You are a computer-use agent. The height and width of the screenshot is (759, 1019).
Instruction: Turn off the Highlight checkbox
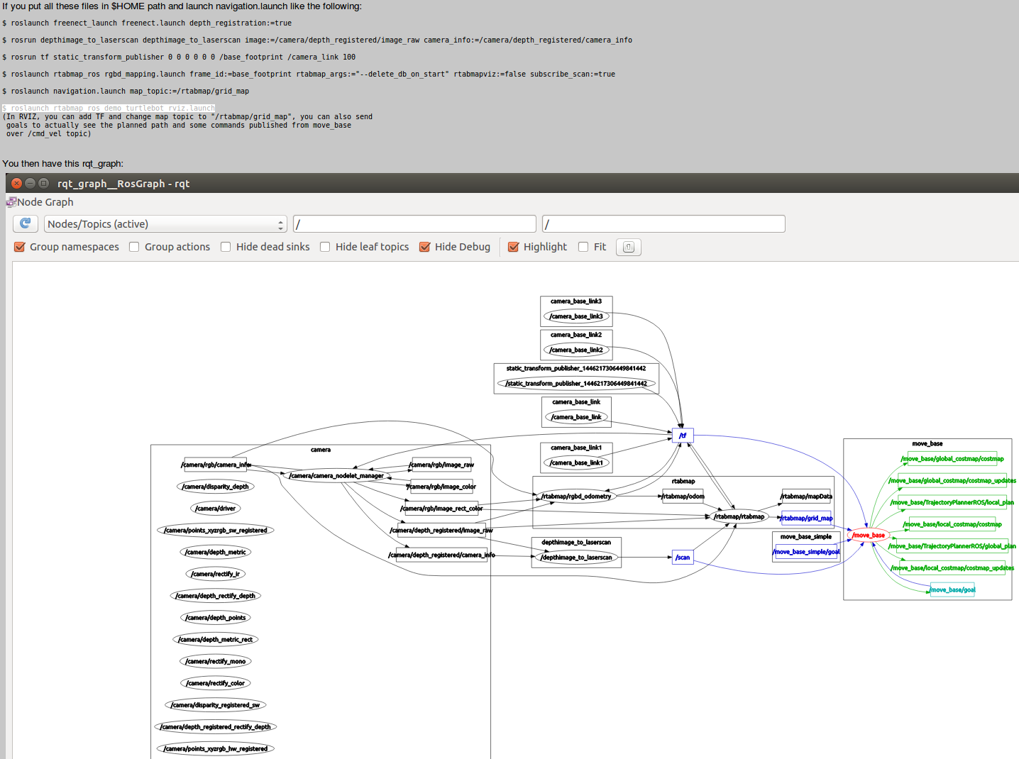(x=514, y=247)
